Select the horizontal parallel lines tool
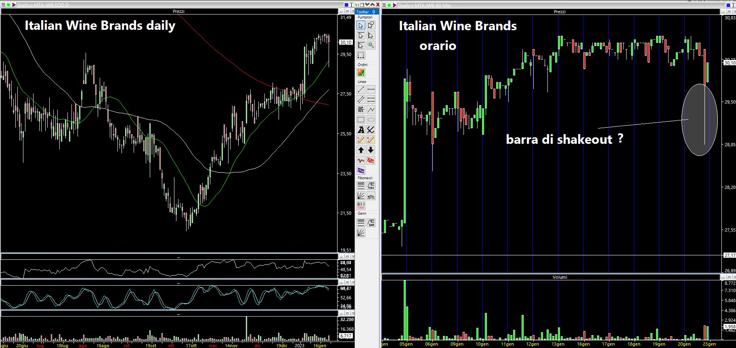Screen dimensions: 736x348 pyautogui.click(x=371, y=99)
